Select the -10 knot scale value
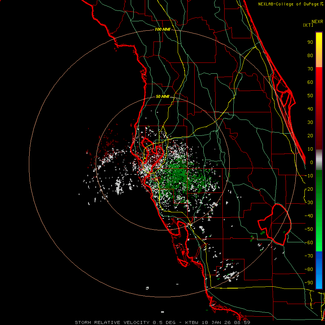 click(x=309, y=176)
